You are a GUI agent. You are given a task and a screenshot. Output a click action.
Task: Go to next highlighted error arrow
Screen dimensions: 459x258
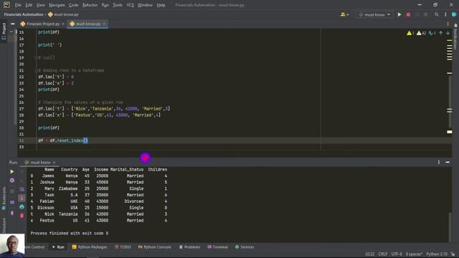[448, 33]
